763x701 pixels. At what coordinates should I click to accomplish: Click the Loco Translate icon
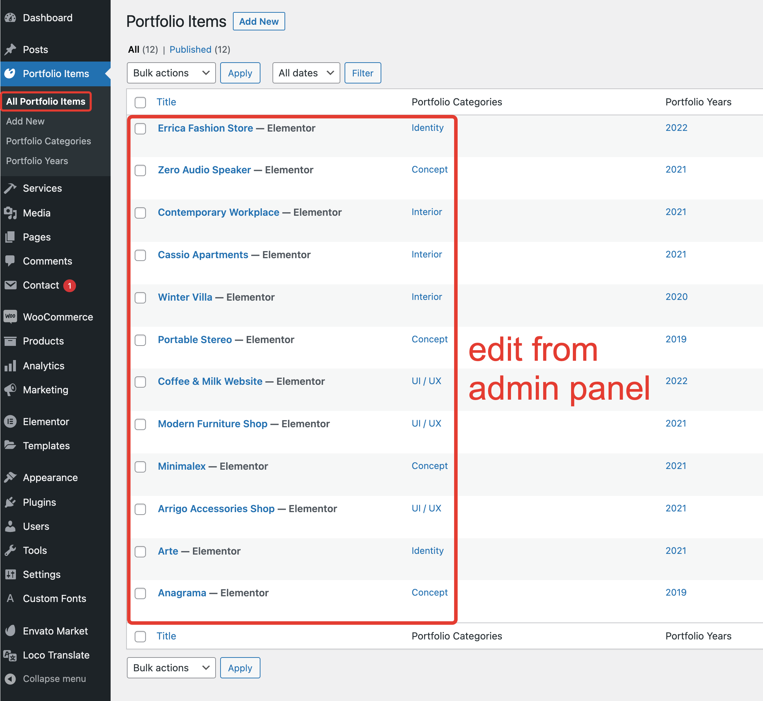click(x=10, y=655)
